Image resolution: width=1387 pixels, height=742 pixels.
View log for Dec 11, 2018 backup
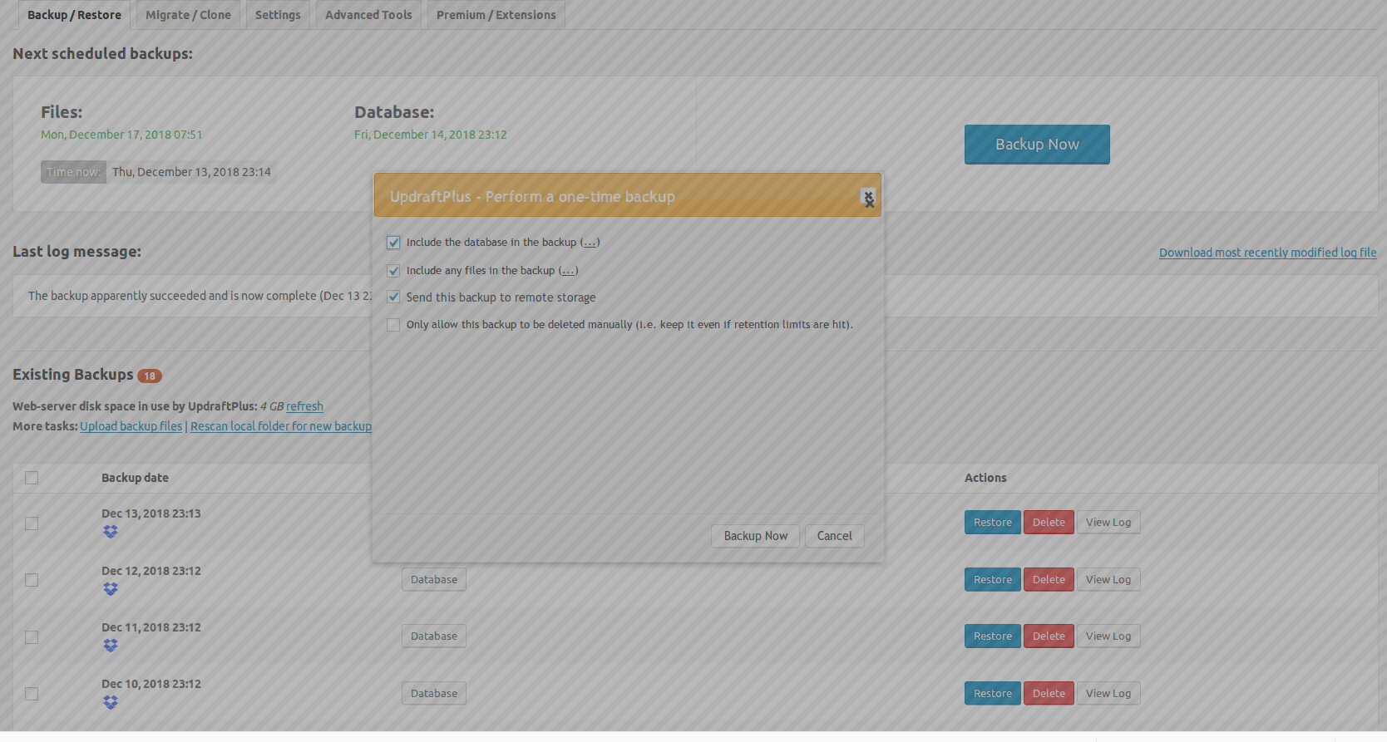(x=1108, y=636)
